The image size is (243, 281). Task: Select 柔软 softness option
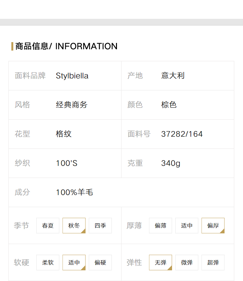pyautogui.click(x=48, y=262)
